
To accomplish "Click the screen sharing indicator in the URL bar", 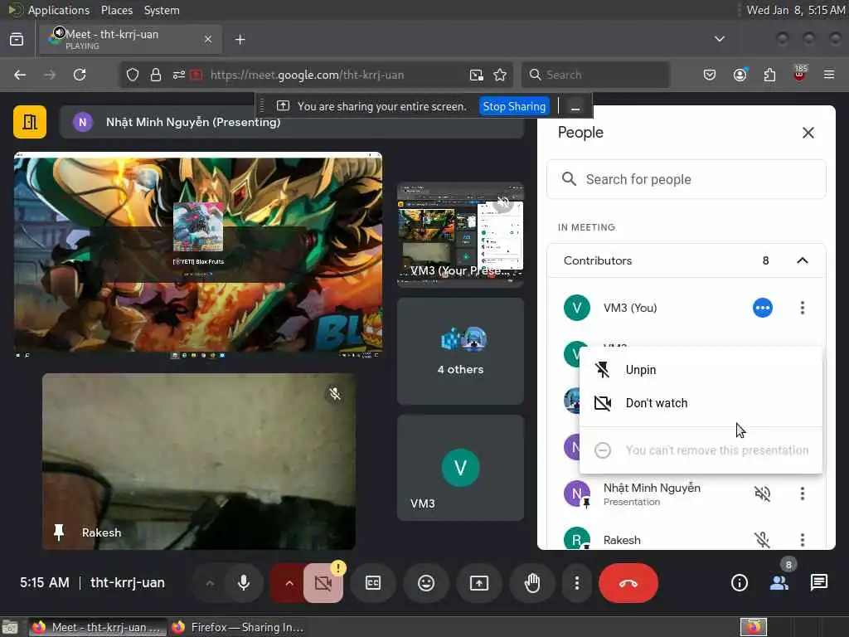I will point(196,75).
